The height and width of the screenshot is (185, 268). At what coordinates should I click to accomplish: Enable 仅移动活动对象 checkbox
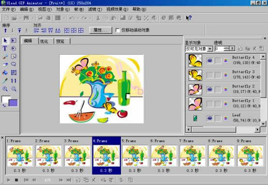tap(118, 31)
